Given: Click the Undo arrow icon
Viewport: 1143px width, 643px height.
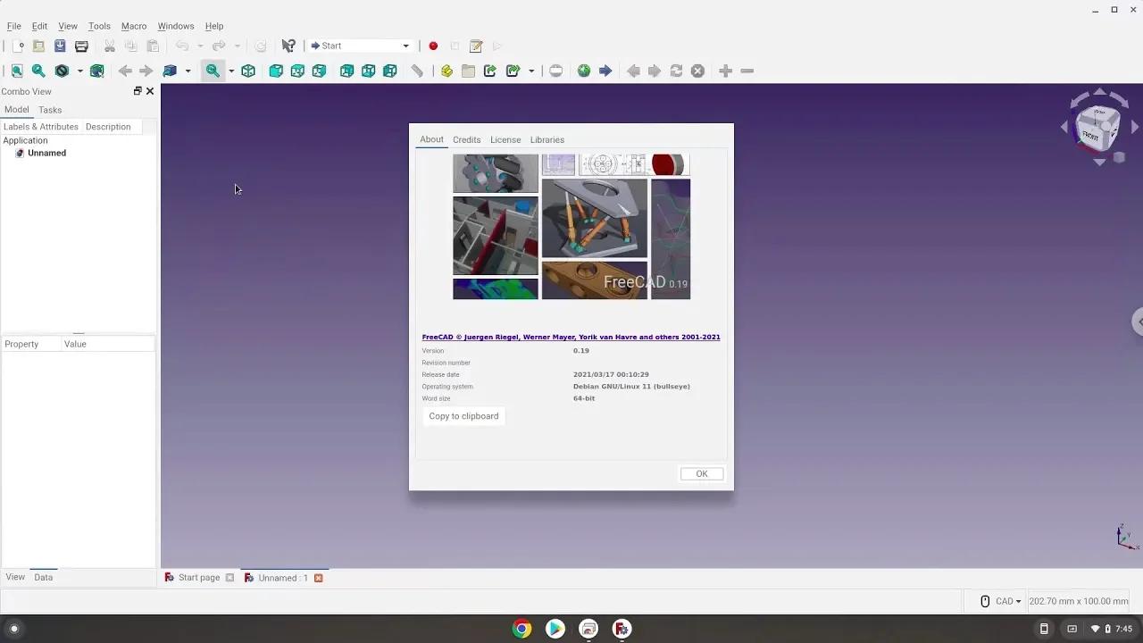Looking at the screenshot, I should [183, 46].
